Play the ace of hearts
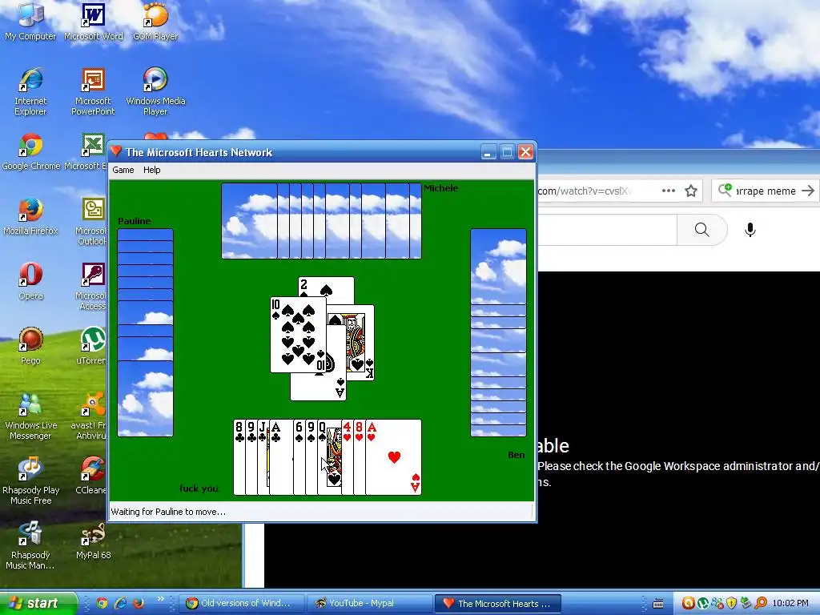 393,457
